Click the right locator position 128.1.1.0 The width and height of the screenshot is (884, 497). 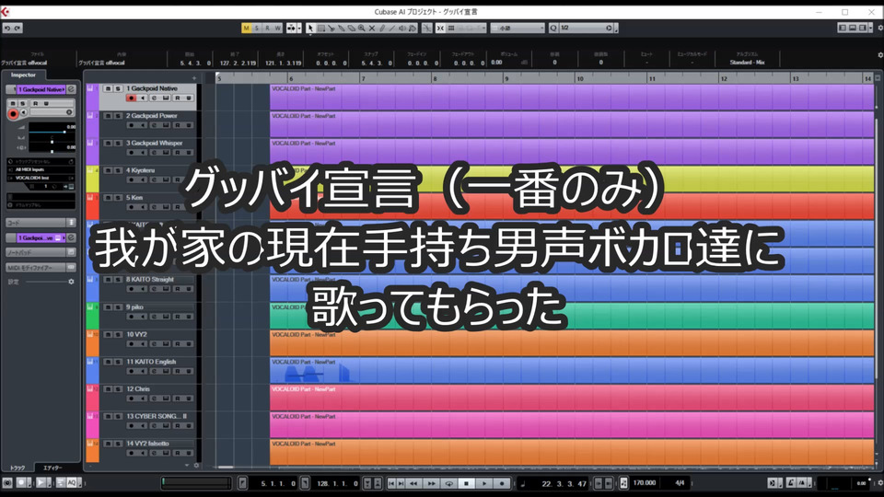[x=337, y=483]
